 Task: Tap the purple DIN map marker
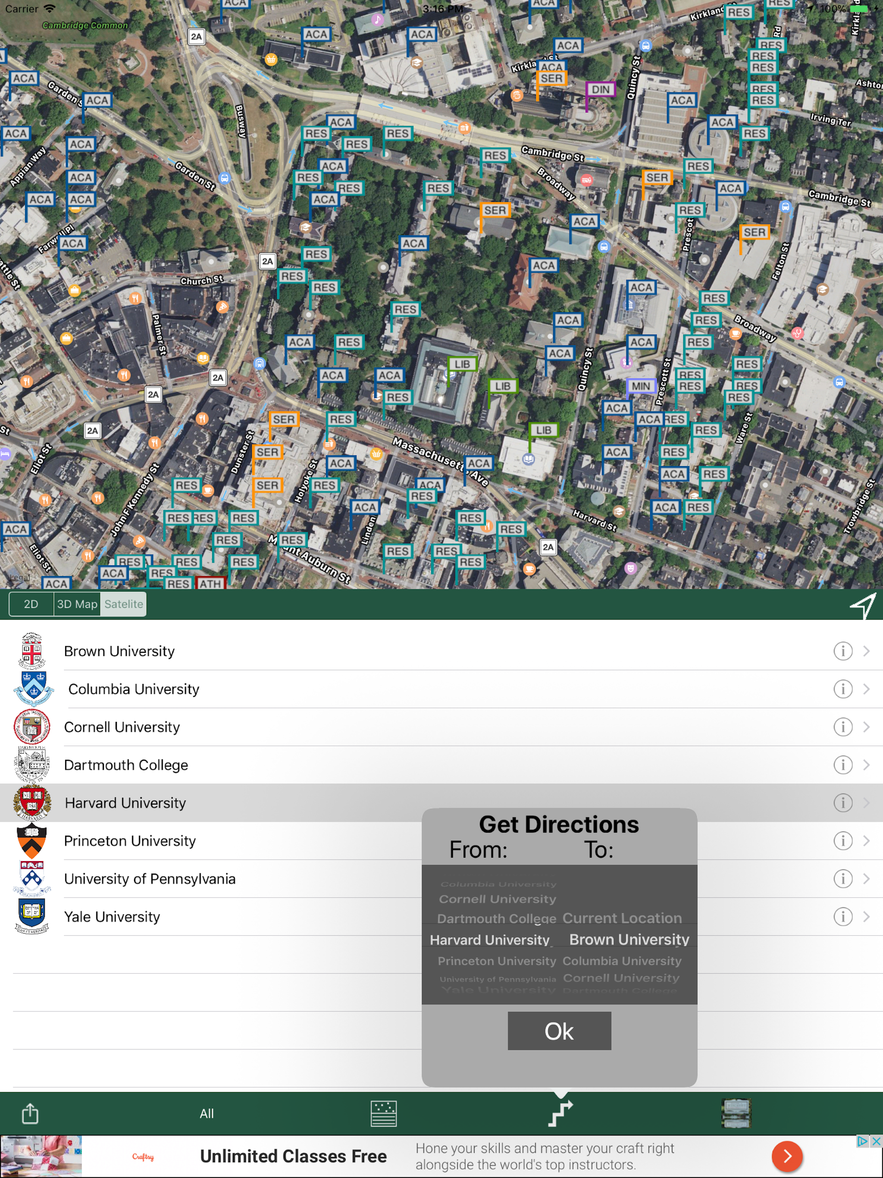point(600,89)
